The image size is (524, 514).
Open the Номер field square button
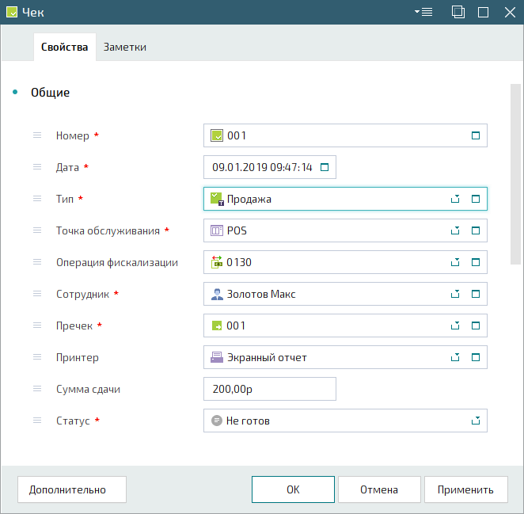[476, 135]
